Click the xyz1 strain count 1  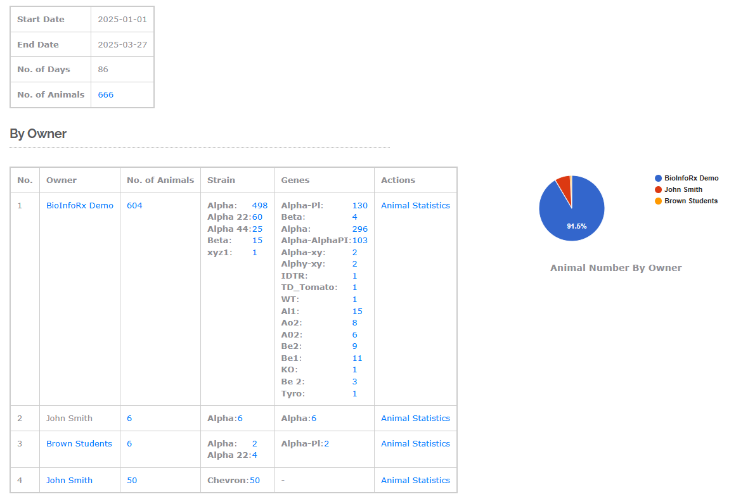point(255,252)
